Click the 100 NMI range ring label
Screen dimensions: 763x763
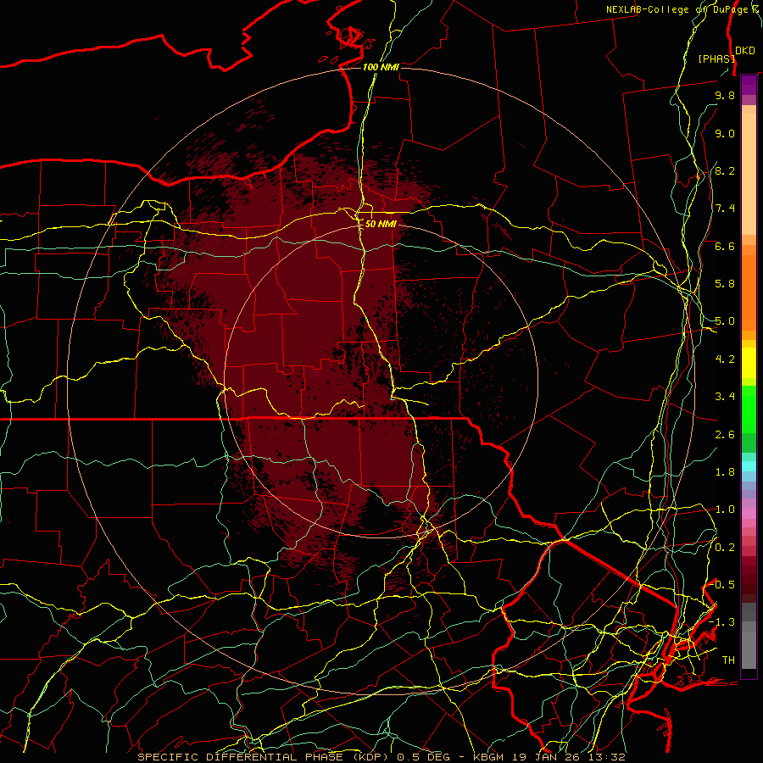point(381,67)
